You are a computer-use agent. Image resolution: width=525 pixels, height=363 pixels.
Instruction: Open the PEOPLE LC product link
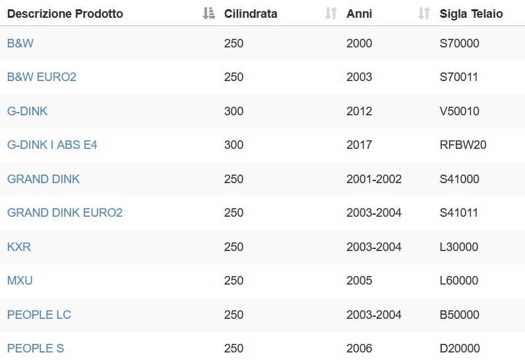coord(39,314)
